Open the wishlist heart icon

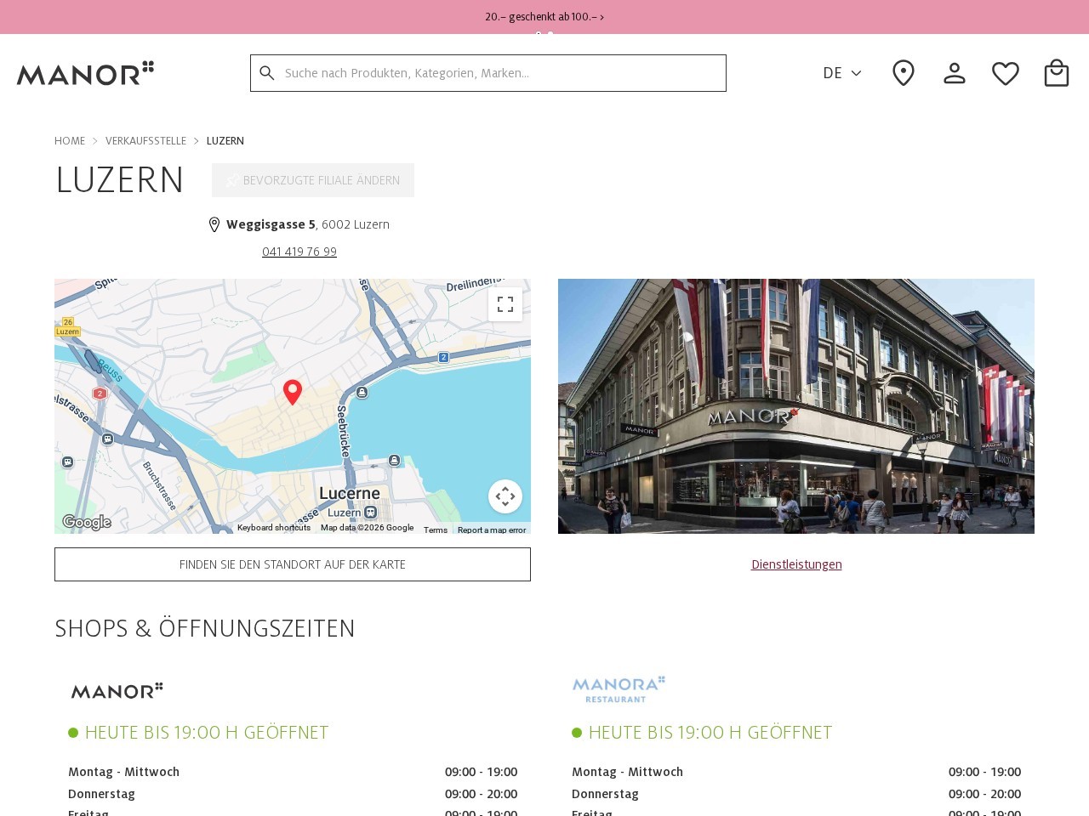[x=1005, y=73]
